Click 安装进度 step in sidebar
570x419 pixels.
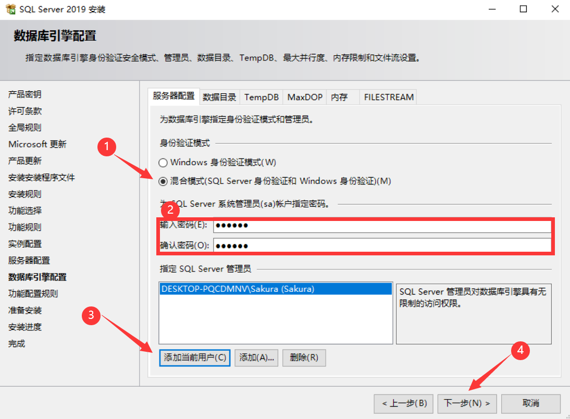point(24,327)
